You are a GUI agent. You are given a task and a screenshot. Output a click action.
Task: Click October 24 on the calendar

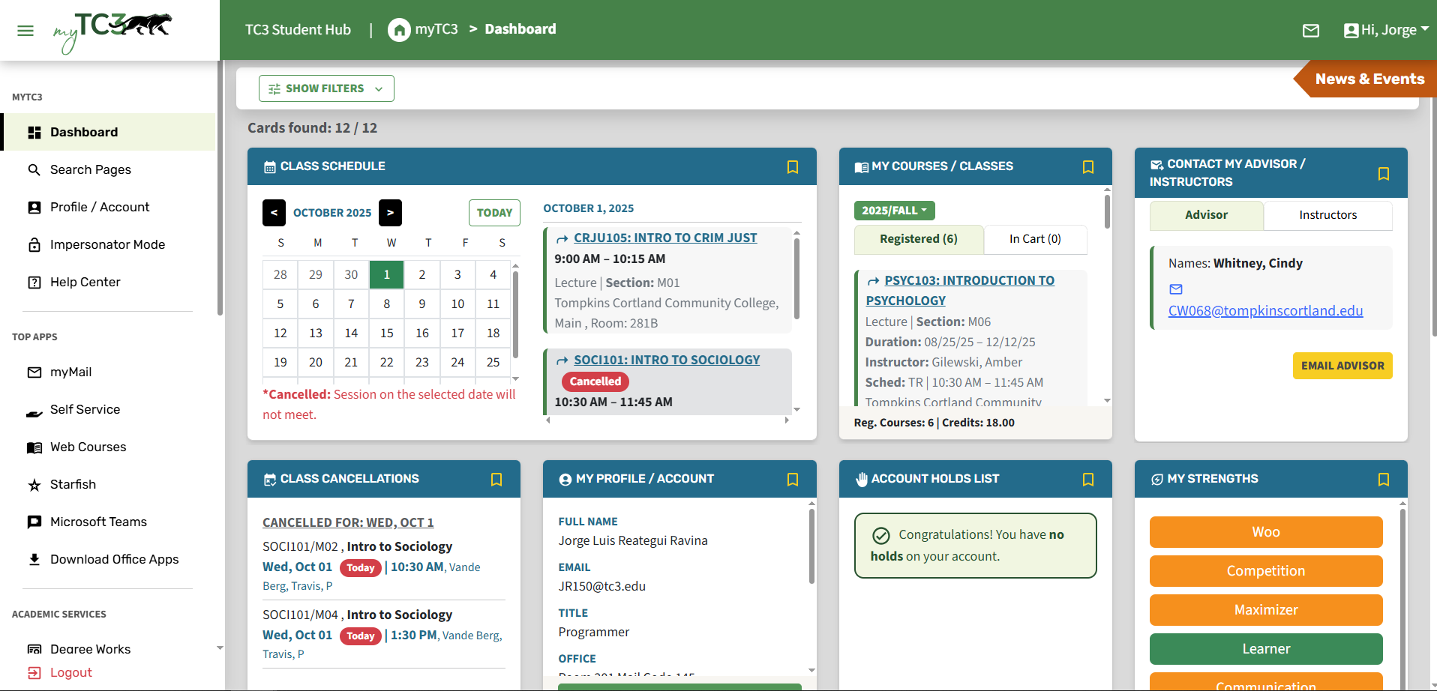pos(457,362)
